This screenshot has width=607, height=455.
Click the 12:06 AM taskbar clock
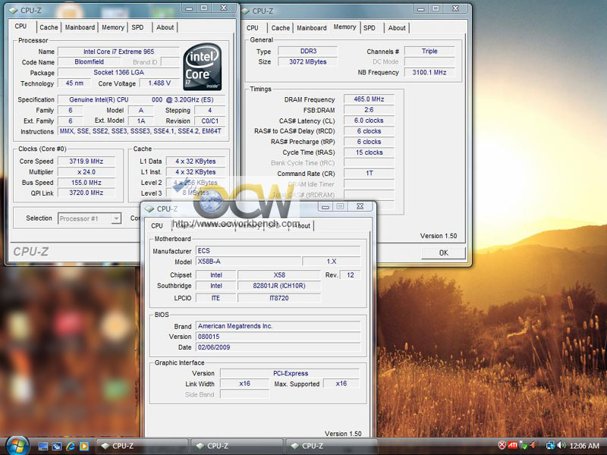(x=584, y=446)
